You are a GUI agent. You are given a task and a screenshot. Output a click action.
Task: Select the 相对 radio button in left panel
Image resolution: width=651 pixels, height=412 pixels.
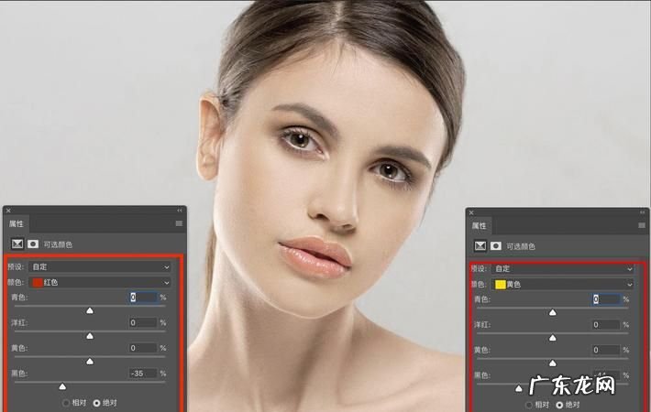pyautogui.click(x=65, y=403)
